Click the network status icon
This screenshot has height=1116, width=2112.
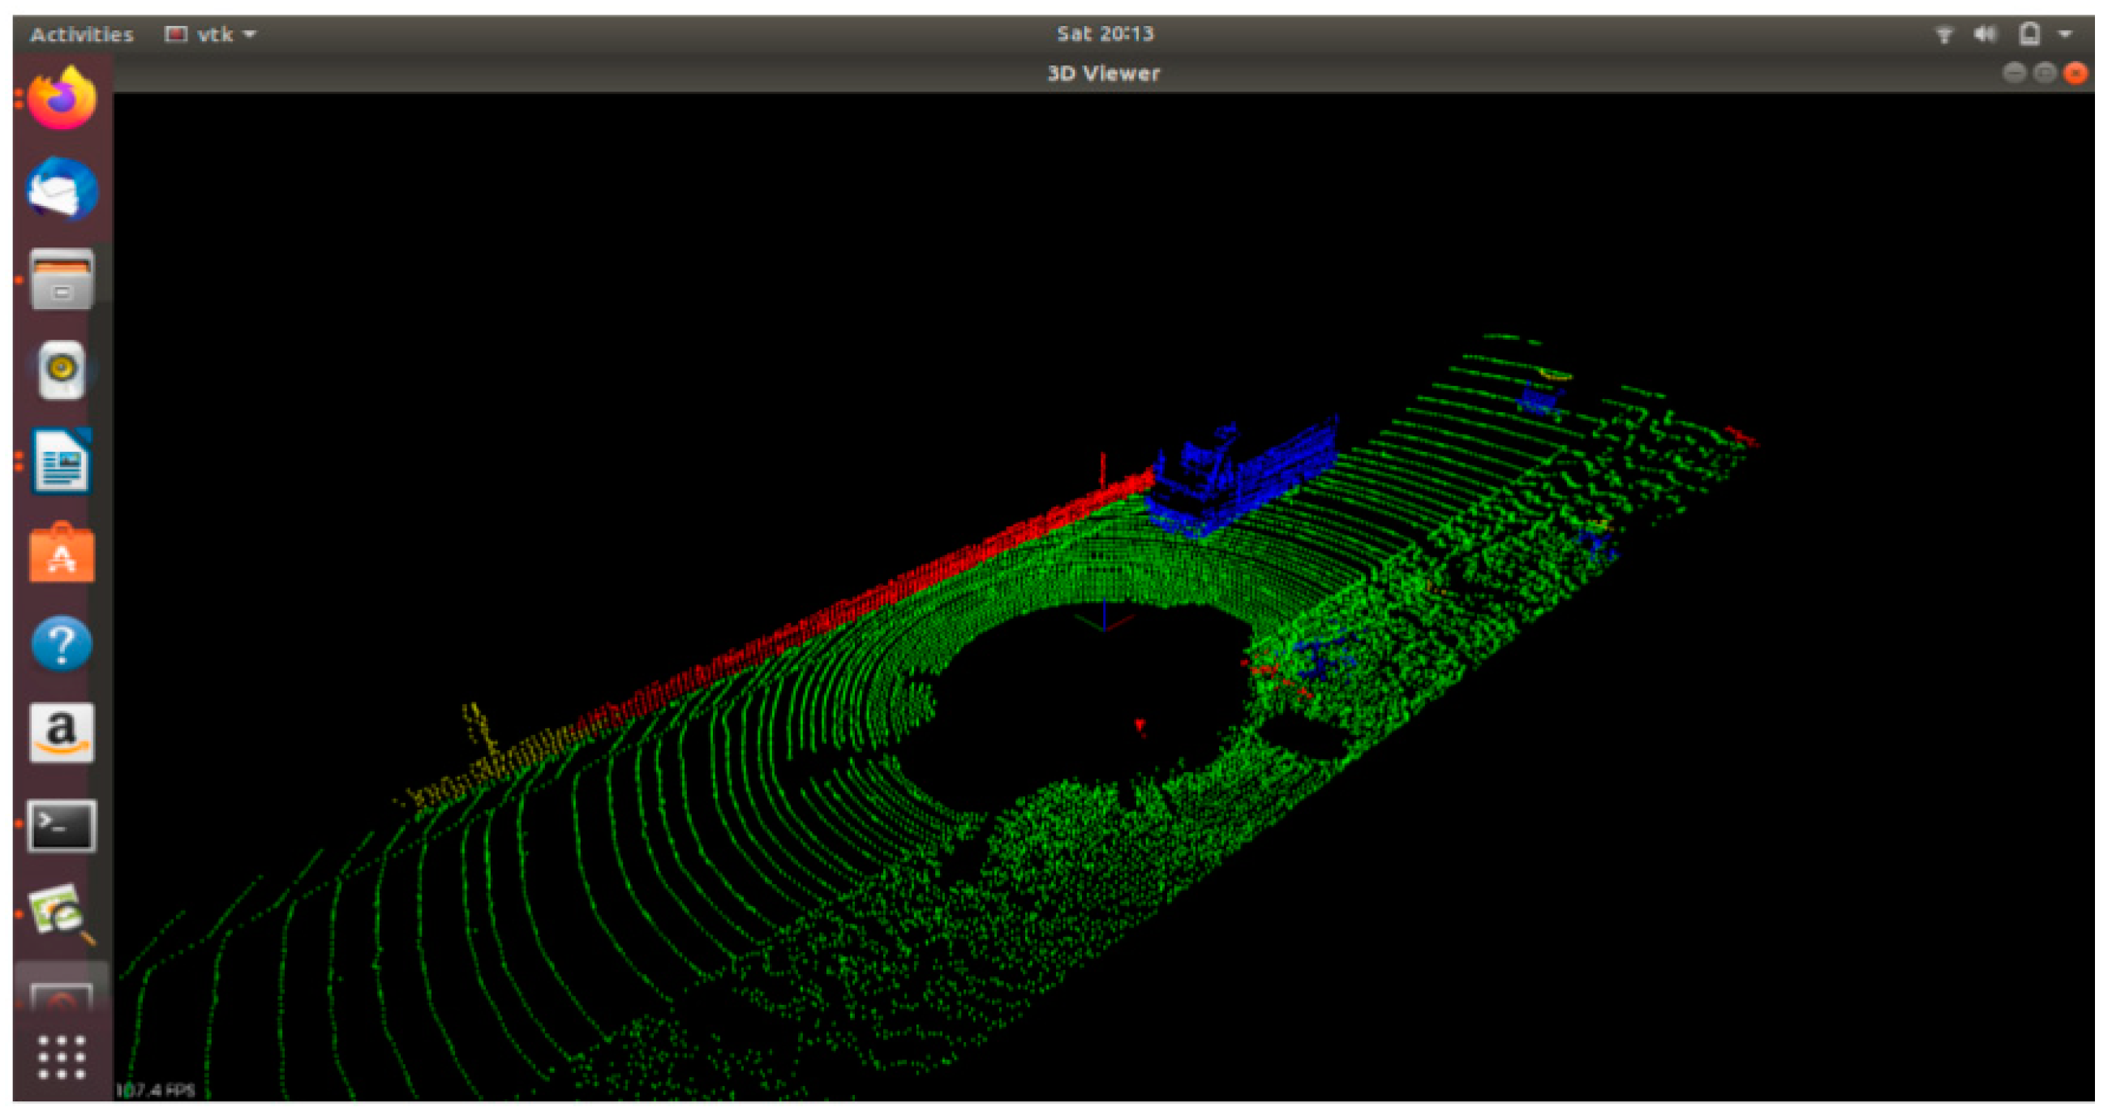[x=1943, y=34]
